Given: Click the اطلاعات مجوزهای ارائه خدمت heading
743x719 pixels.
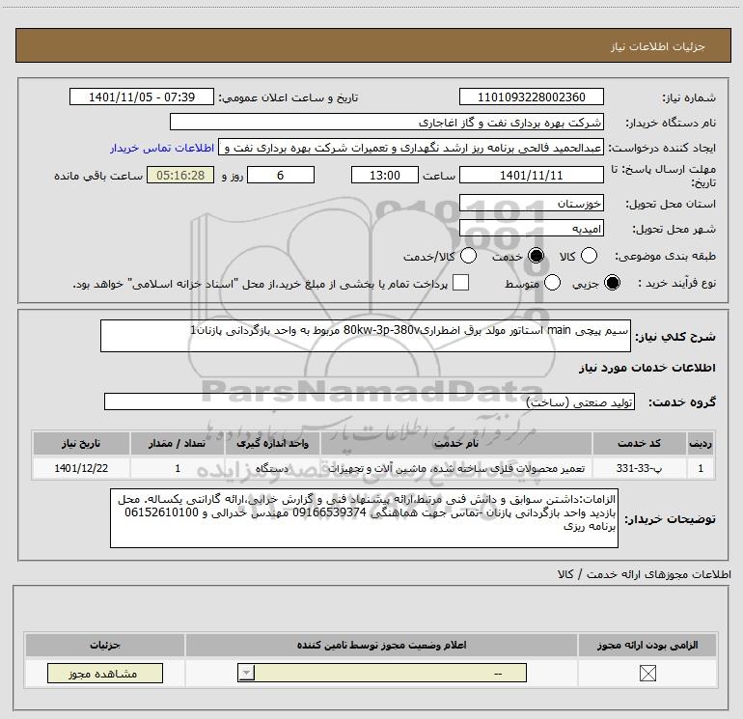Looking at the screenshot, I should (644, 574).
